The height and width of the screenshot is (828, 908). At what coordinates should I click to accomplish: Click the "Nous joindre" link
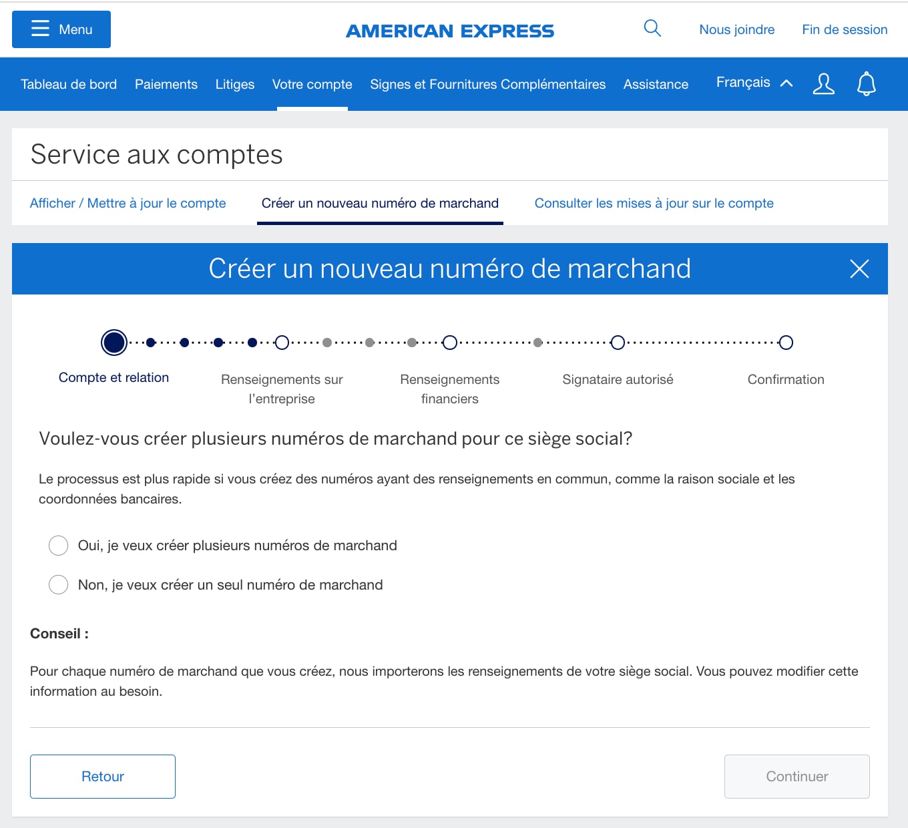tap(736, 29)
